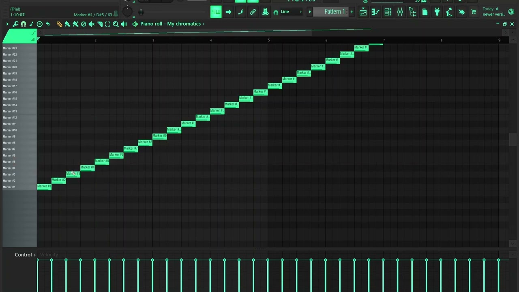519x292 pixels.
Task: Open the Plugin picker plug icon
Action: click(x=437, y=12)
